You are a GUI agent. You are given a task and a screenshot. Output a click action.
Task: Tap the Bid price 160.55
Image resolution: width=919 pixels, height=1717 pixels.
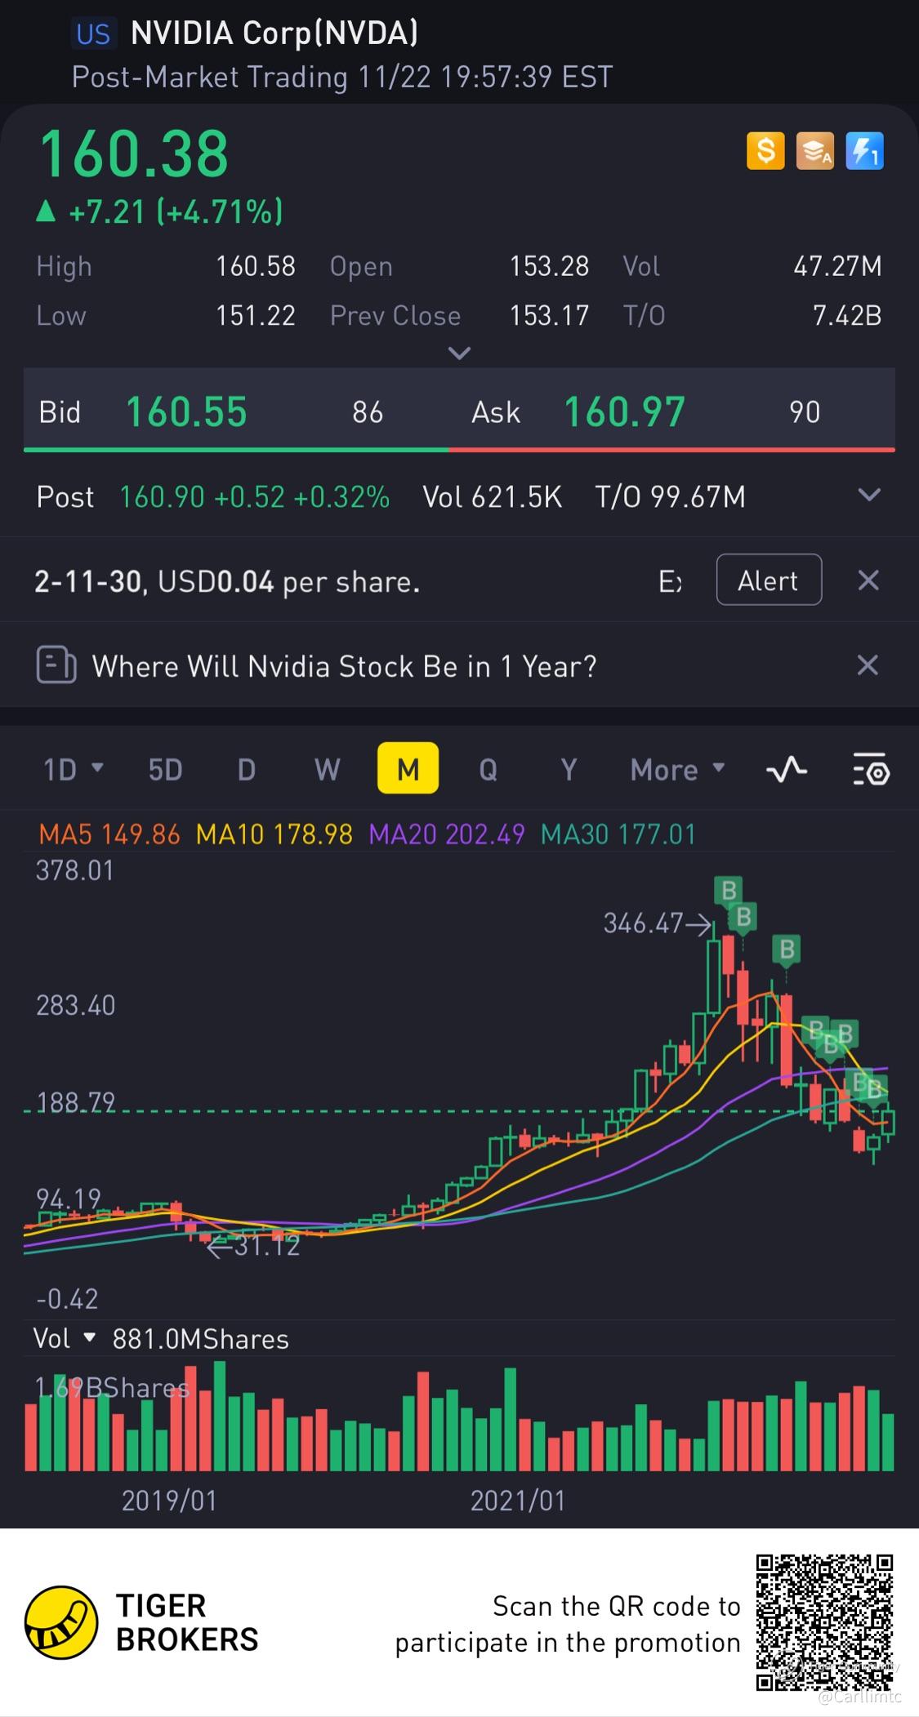[186, 411]
